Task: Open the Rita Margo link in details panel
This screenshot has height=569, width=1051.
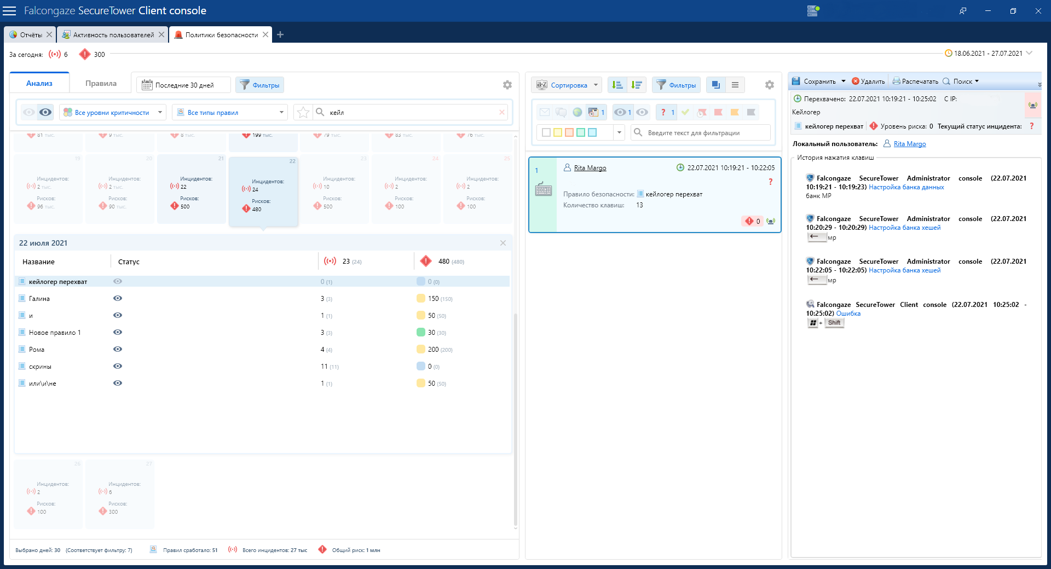Action: click(x=910, y=144)
